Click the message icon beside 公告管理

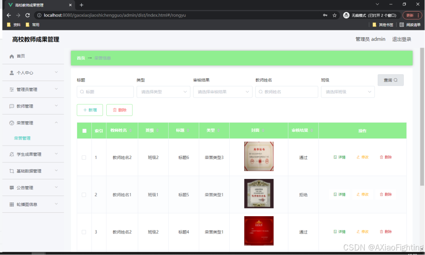[12, 188]
